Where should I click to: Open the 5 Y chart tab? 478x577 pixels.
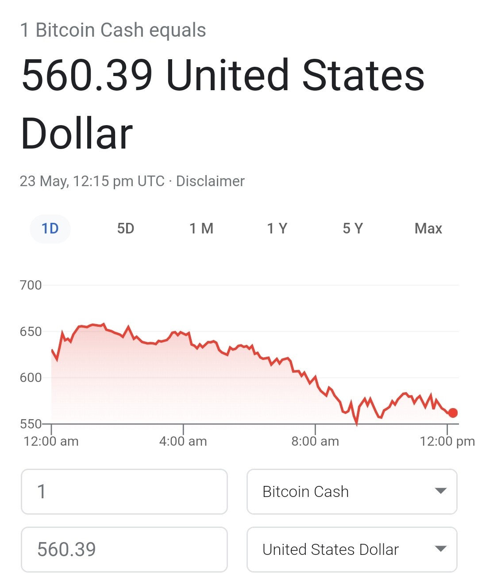coord(353,229)
